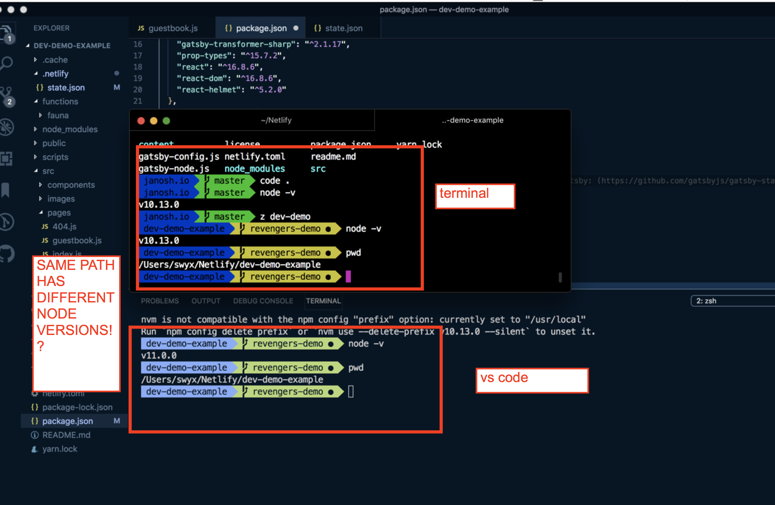Open the DEBUG CONSOLE panel tab
Image resolution: width=775 pixels, height=505 pixels.
click(x=263, y=301)
